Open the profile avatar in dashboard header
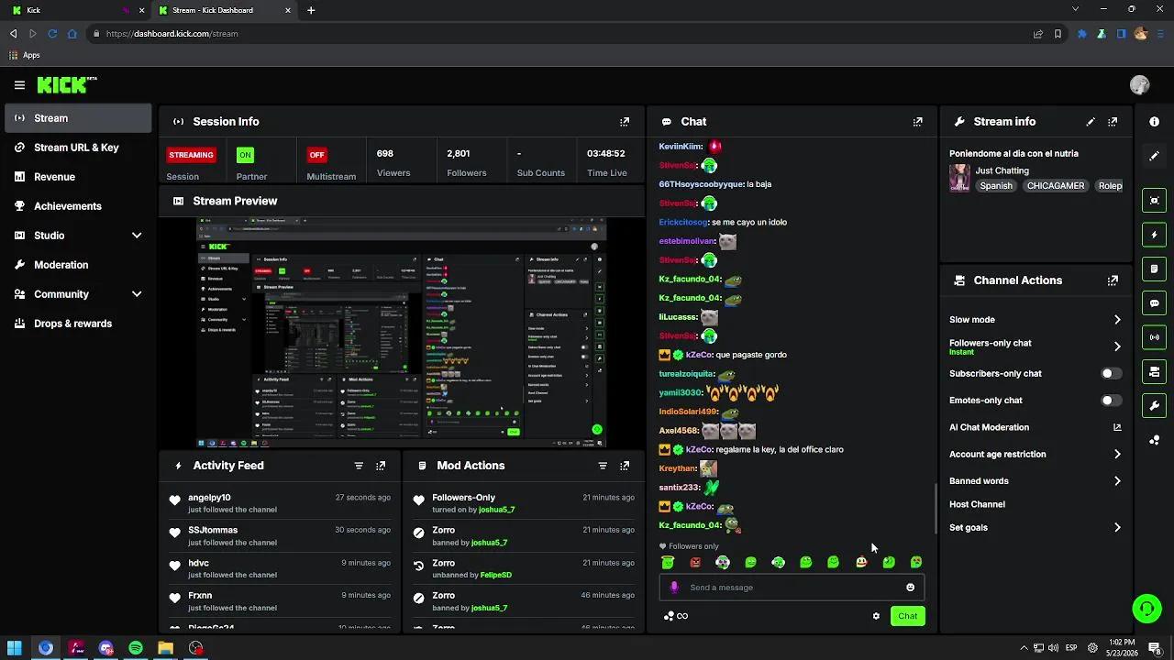This screenshot has width=1174, height=660. [x=1140, y=85]
